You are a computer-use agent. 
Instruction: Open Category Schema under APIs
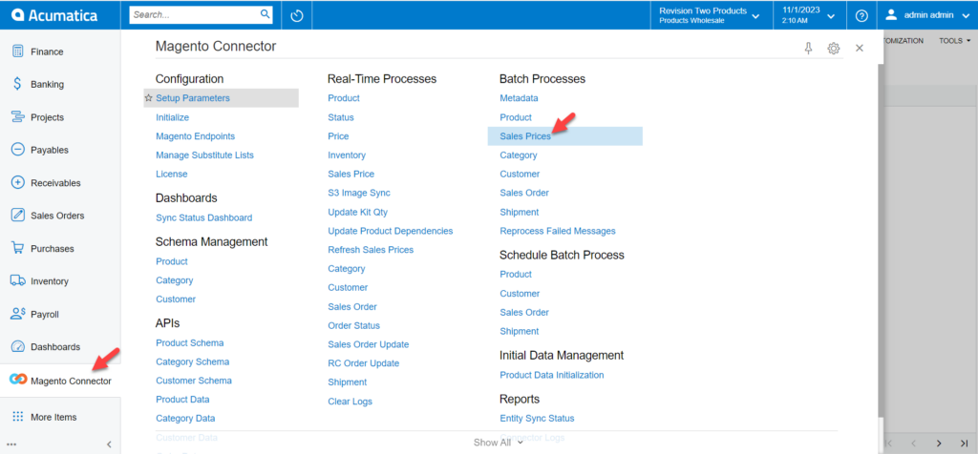pos(192,361)
